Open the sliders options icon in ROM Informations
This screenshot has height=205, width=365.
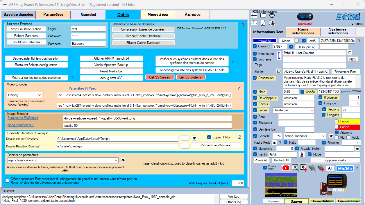coord(254,15)
